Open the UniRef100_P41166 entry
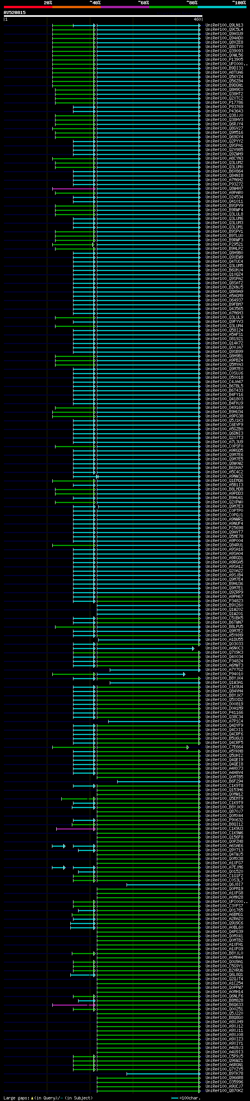Screen dimensions: 250x1101 point(224,712)
